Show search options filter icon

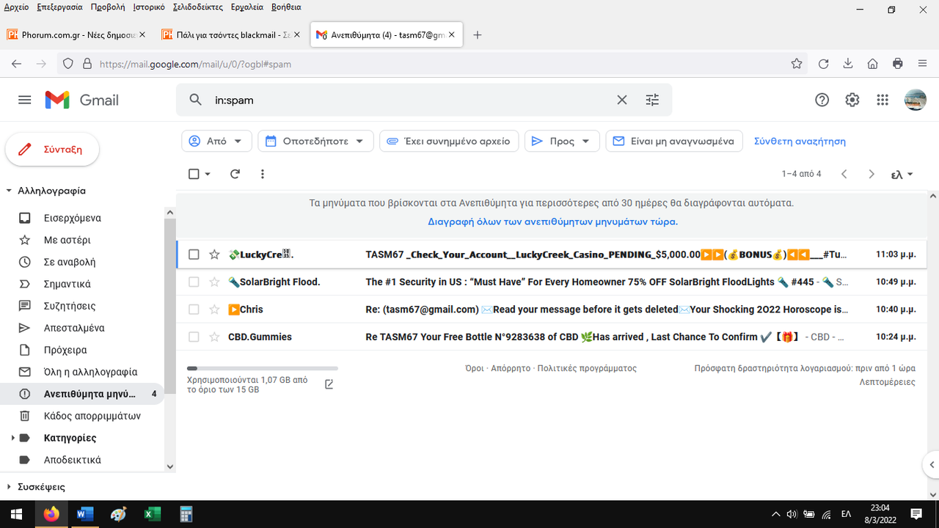pyautogui.click(x=652, y=100)
